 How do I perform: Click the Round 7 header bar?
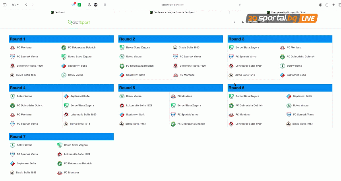click(x=61, y=137)
